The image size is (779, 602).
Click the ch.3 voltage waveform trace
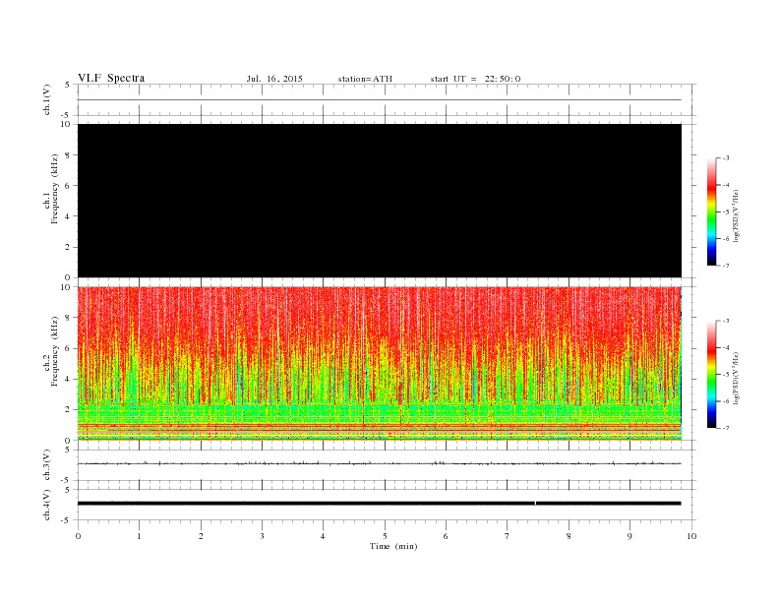point(380,463)
